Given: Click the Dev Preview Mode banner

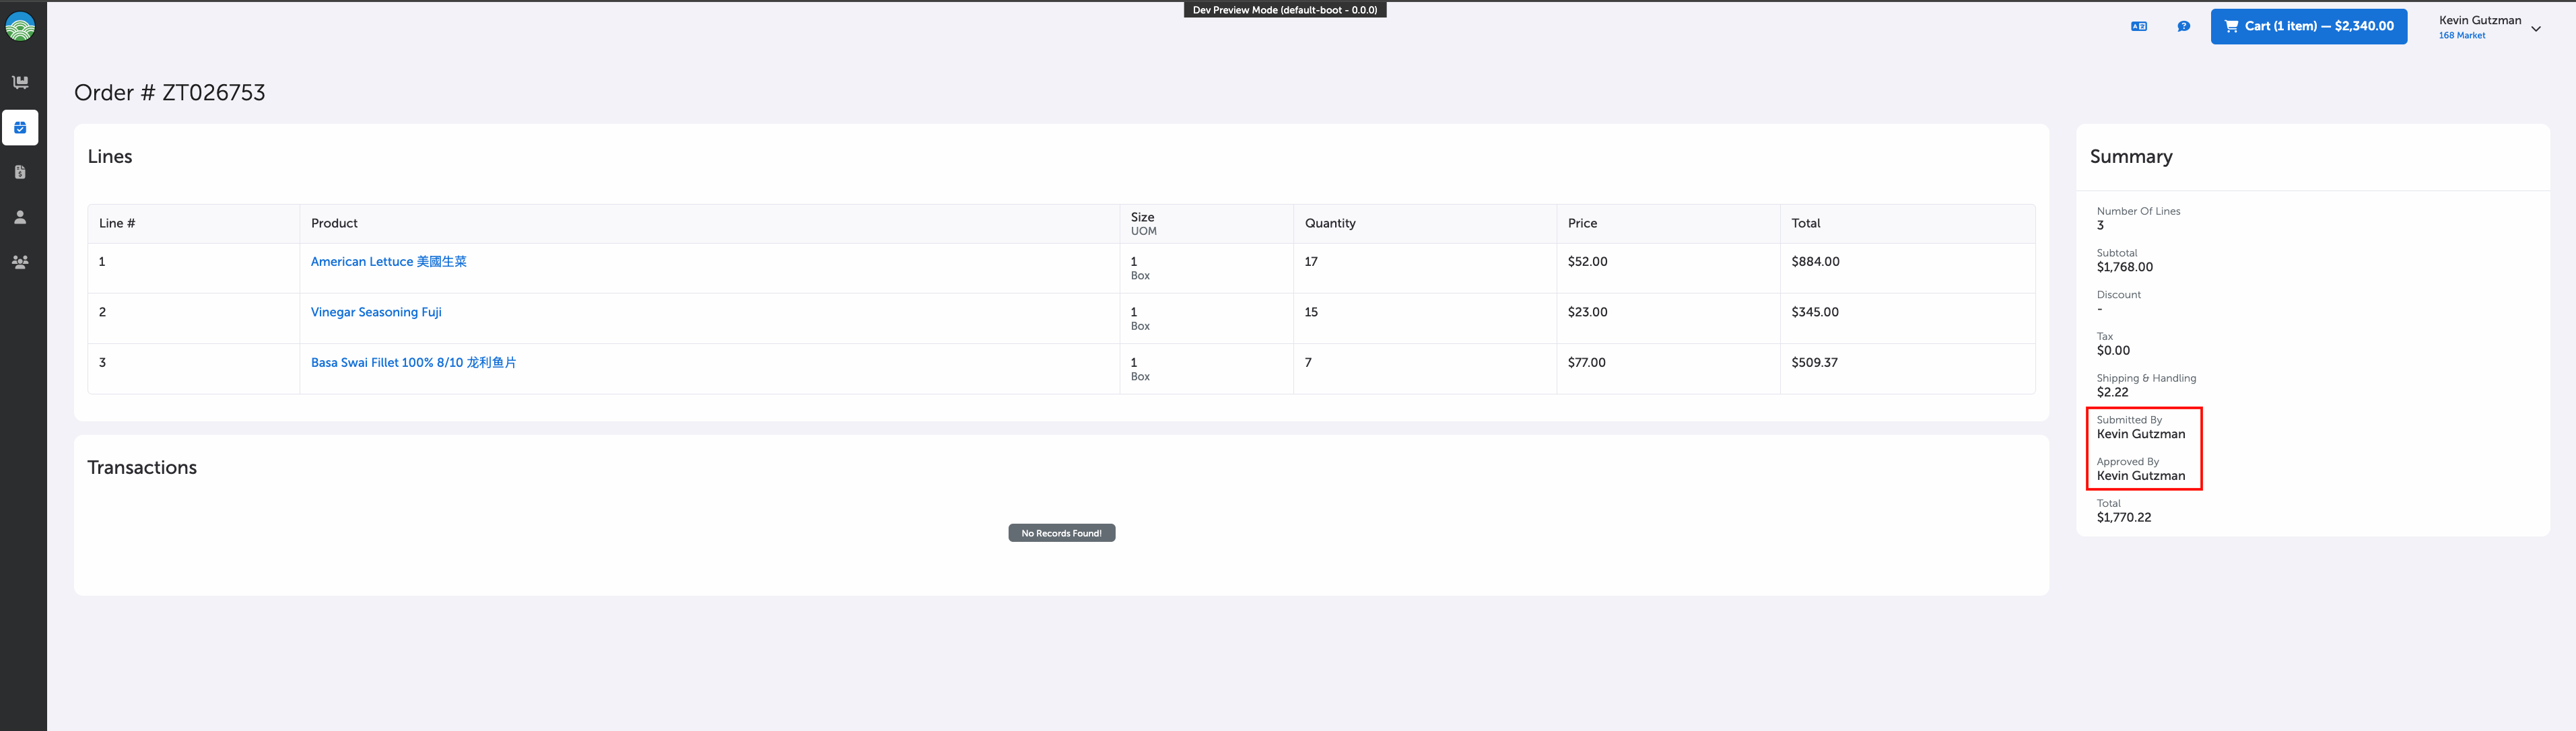Looking at the screenshot, I should click(1284, 10).
